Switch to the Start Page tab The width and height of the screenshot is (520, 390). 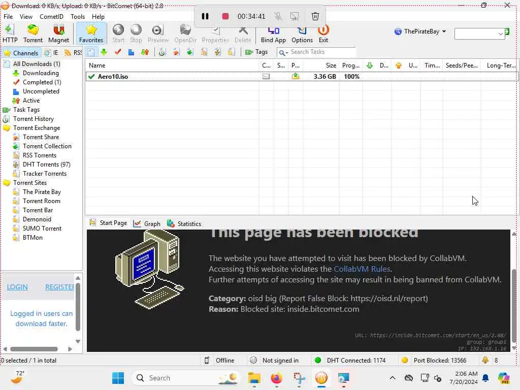109,223
